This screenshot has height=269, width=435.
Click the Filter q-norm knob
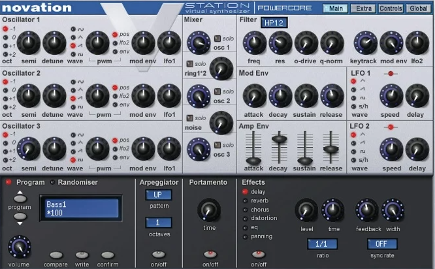[332, 43]
